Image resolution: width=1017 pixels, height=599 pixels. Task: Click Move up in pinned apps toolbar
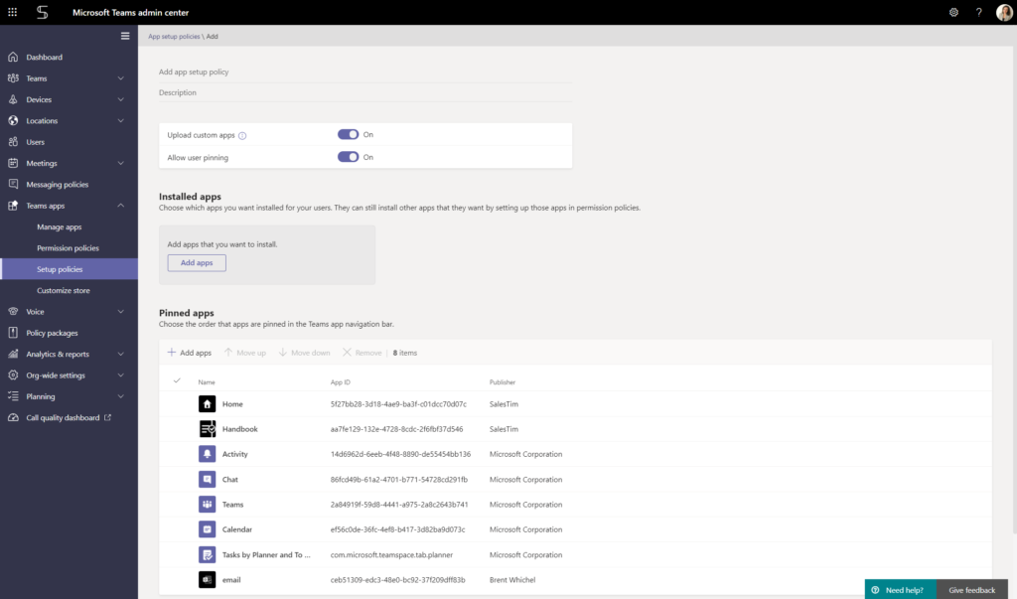tap(245, 353)
